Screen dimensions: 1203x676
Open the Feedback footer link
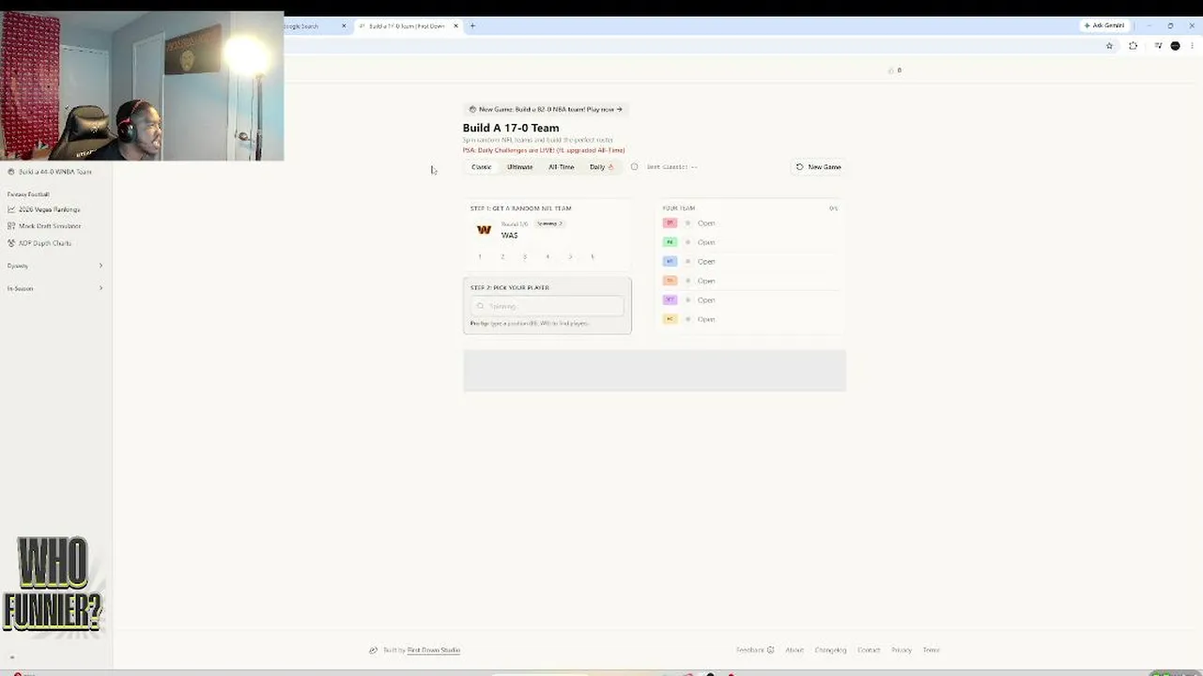(x=754, y=650)
